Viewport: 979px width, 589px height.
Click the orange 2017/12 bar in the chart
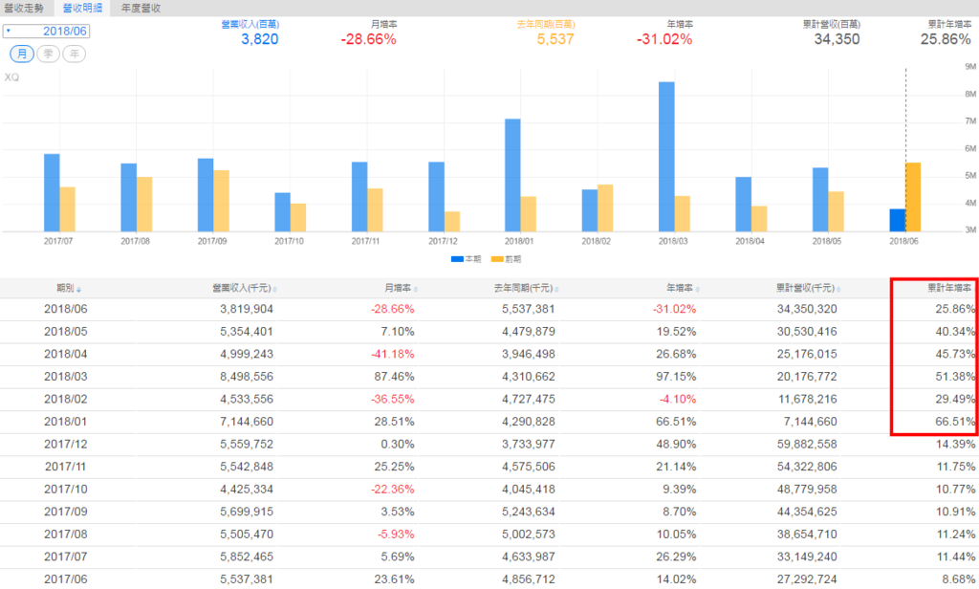[x=452, y=222]
